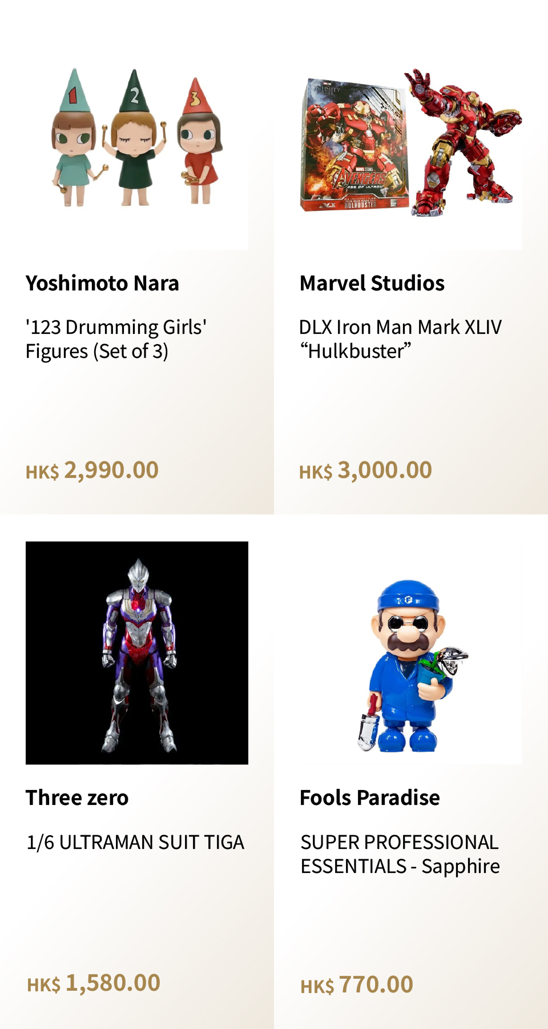Go to the Three zero brand name
This screenshot has height=1029, width=548.
pos(77,798)
